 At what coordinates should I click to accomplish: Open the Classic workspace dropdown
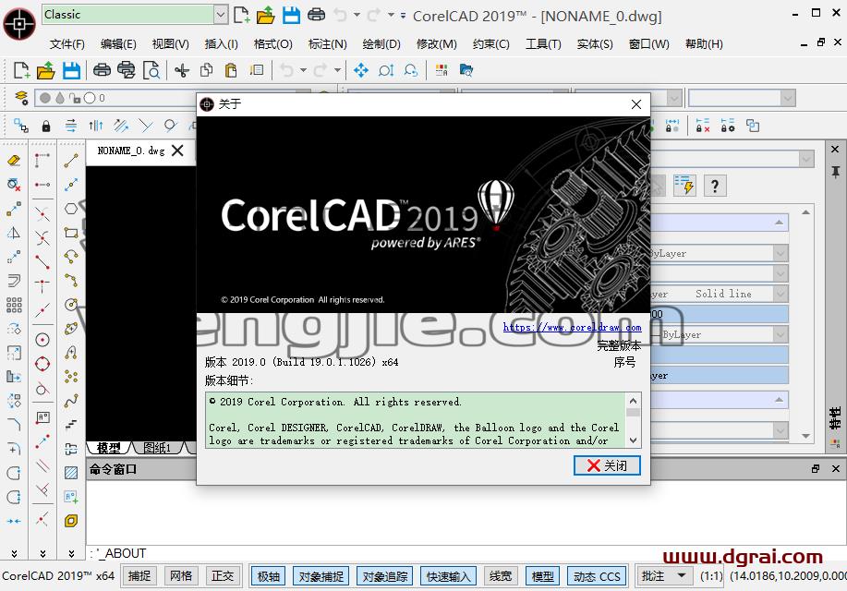click(221, 15)
